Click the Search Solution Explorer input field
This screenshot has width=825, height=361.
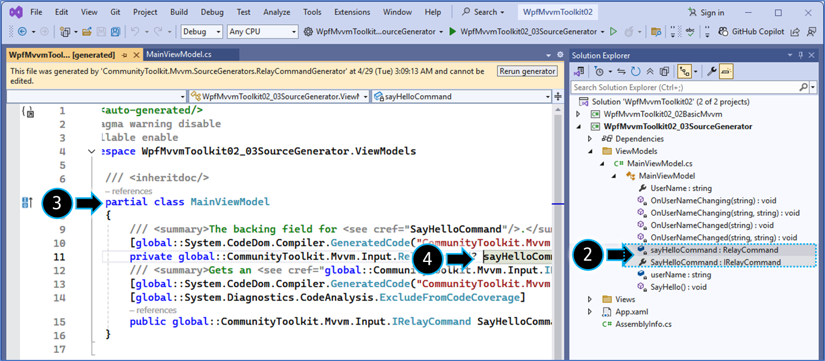coord(686,87)
